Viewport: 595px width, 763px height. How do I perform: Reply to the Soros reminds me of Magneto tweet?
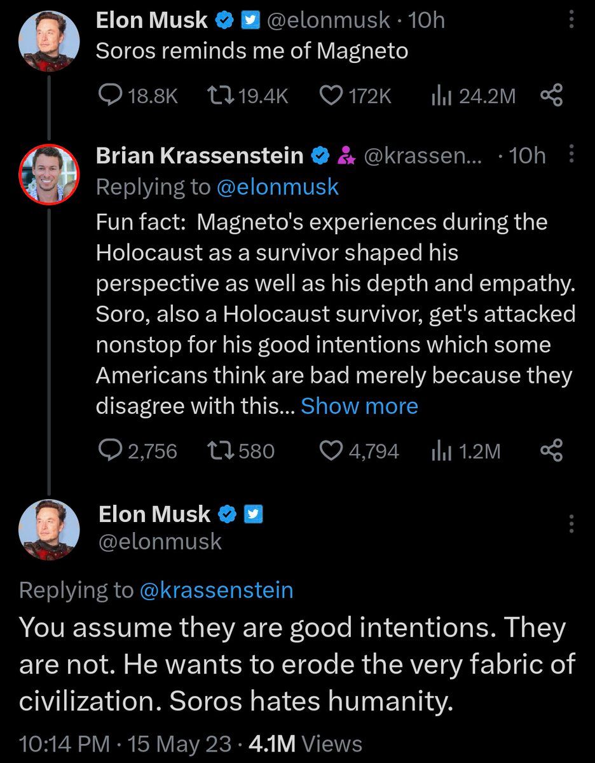tap(113, 95)
